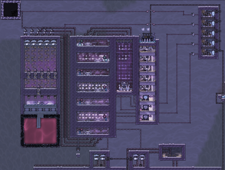This screenshot has height=170, width=225.
Task: Select the round machine in the seventh column room
Action: (x=146, y=108)
